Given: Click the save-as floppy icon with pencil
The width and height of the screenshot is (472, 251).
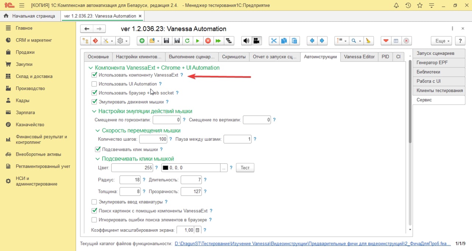Looking at the screenshot, I should [177, 41].
